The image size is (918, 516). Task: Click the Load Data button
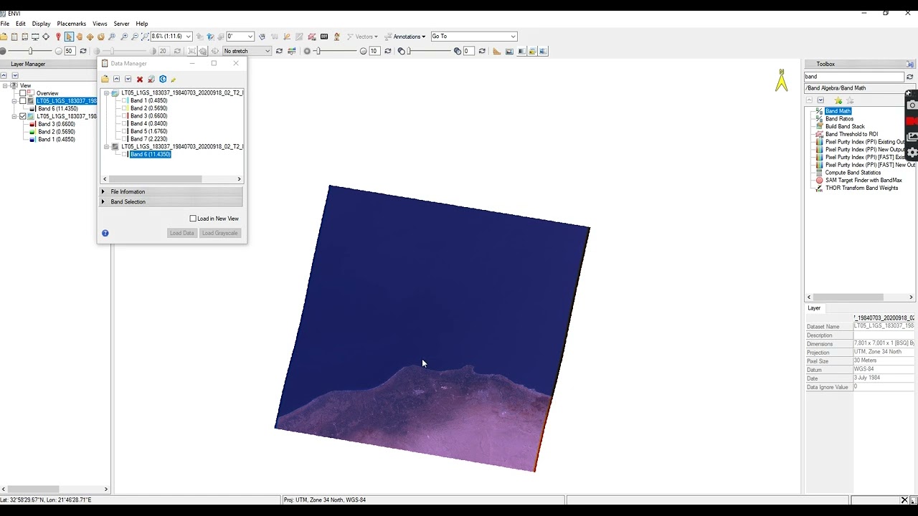[182, 233]
